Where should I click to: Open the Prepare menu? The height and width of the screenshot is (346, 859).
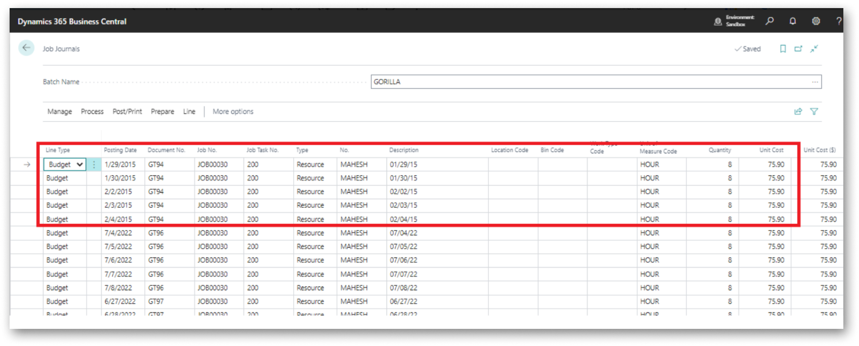[162, 111]
